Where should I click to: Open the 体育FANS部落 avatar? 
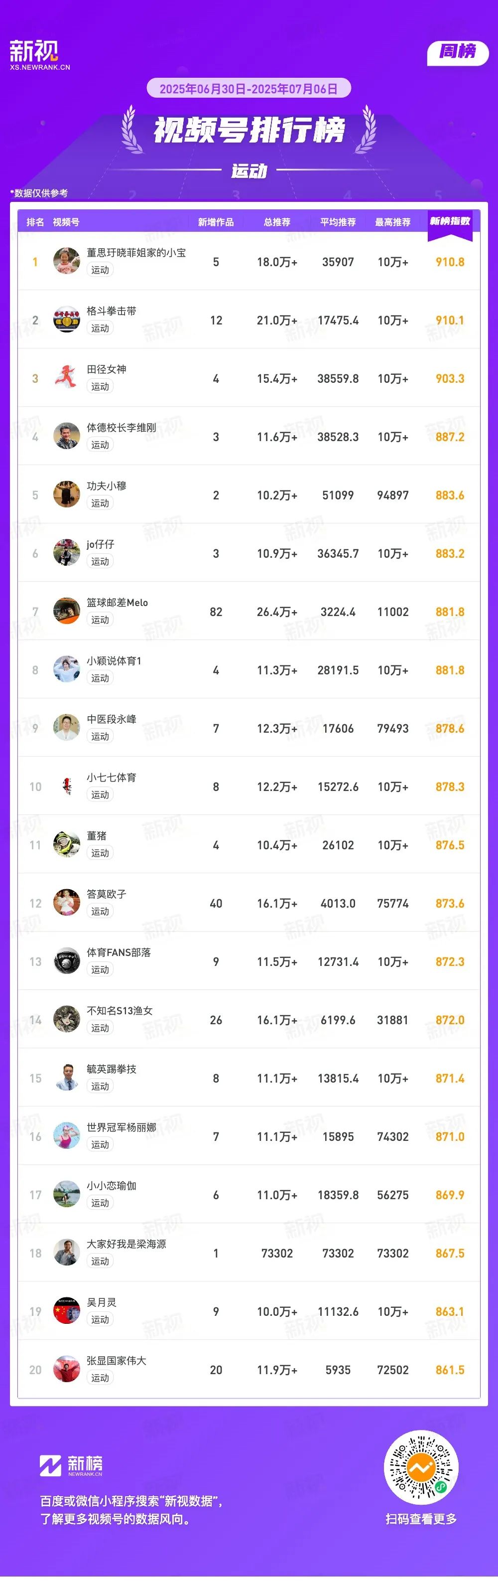click(66, 961)
